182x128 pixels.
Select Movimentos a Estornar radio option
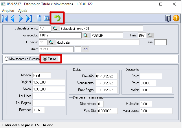[x=22, y=59]
